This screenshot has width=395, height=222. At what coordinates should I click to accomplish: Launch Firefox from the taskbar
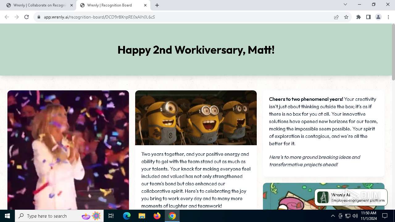(157, 216)
